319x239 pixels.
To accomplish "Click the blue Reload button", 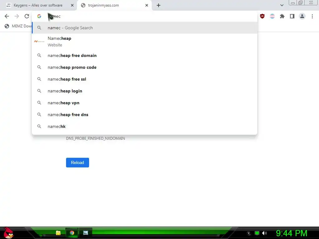I will 78,162.
